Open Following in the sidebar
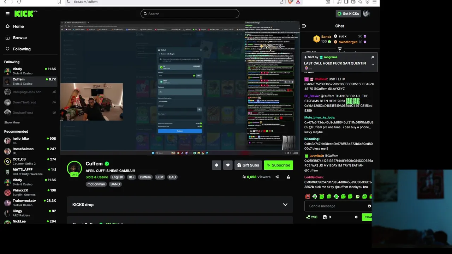 pyautogui.click(x=18, y=49)
